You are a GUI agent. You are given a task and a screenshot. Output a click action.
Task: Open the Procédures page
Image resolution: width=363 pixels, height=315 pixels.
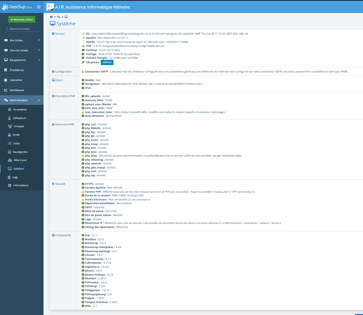[x=17, y=70]
